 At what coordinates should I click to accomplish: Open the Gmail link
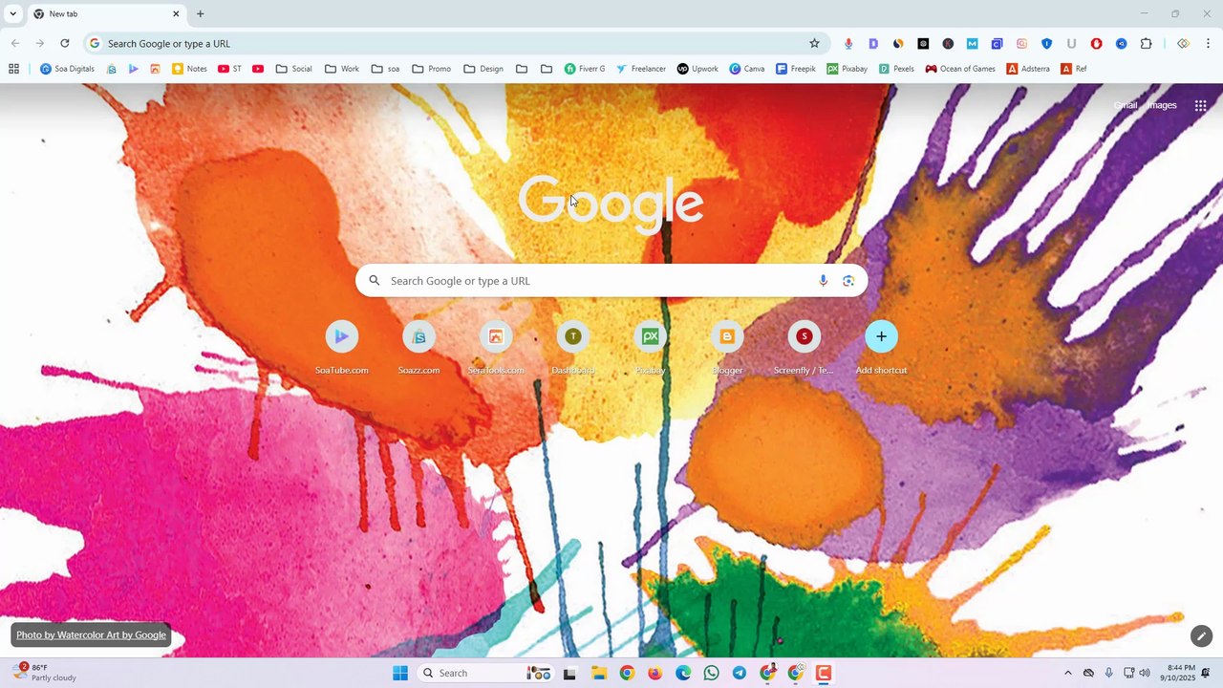point(1126,105)
